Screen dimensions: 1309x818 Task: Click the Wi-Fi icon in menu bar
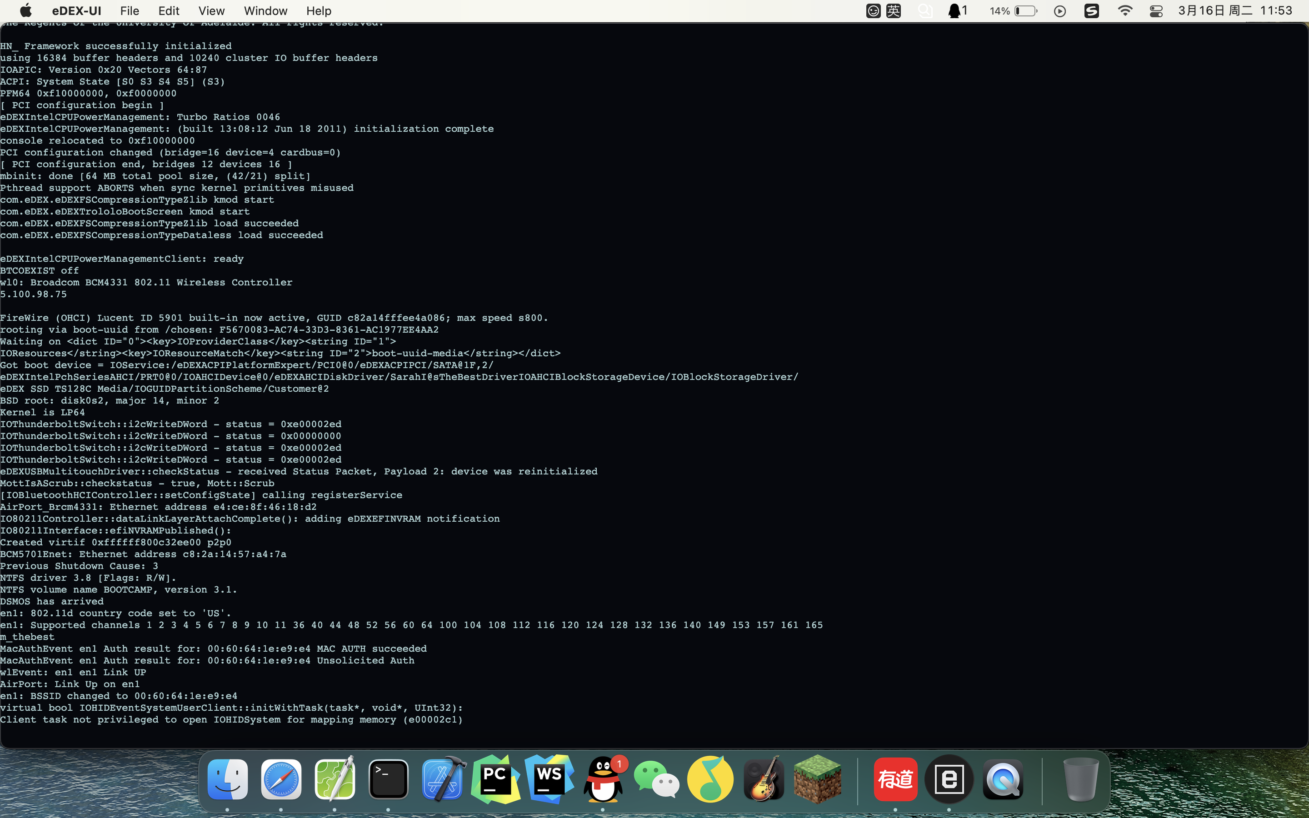pyautogui.click(x=1124, y=10)
